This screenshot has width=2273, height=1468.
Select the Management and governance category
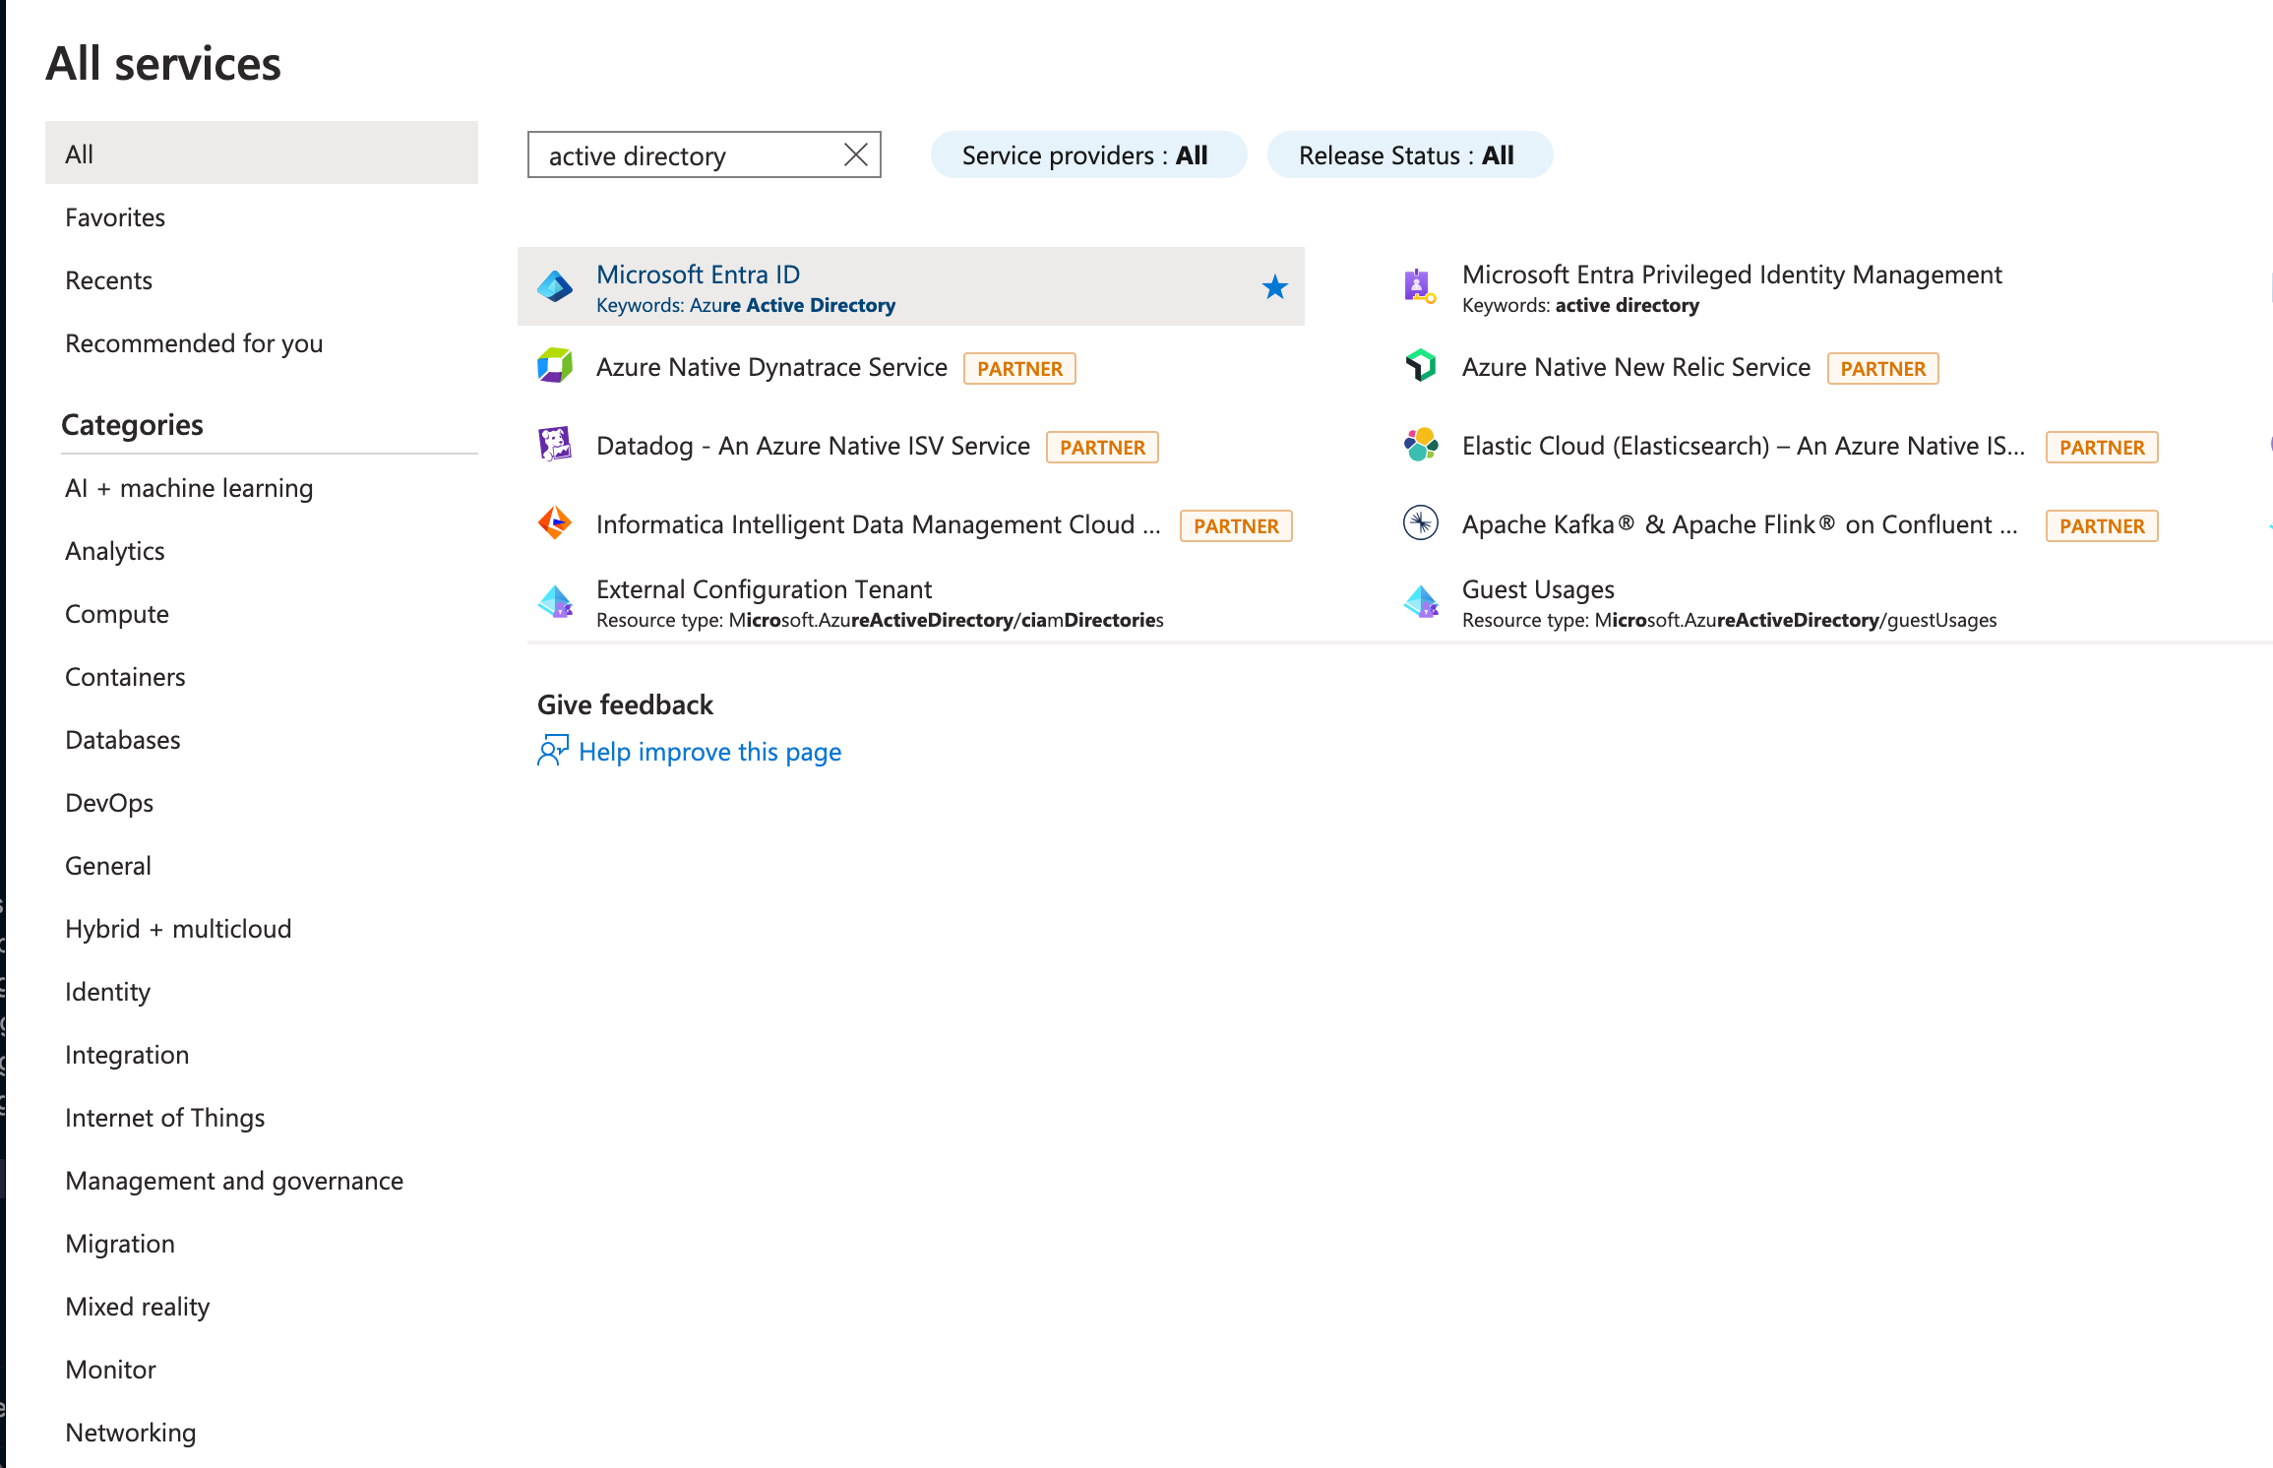tap(234, 1181)
